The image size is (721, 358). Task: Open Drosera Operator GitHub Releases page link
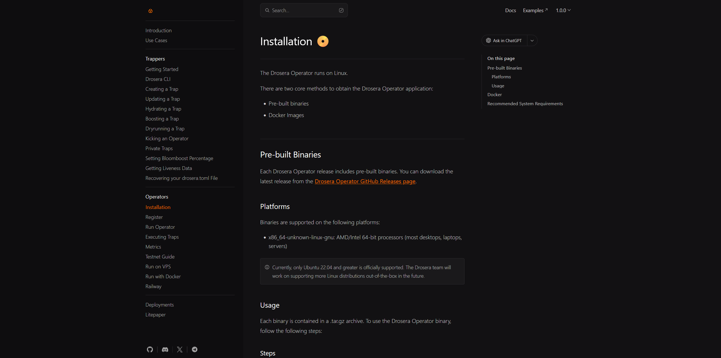365,181
